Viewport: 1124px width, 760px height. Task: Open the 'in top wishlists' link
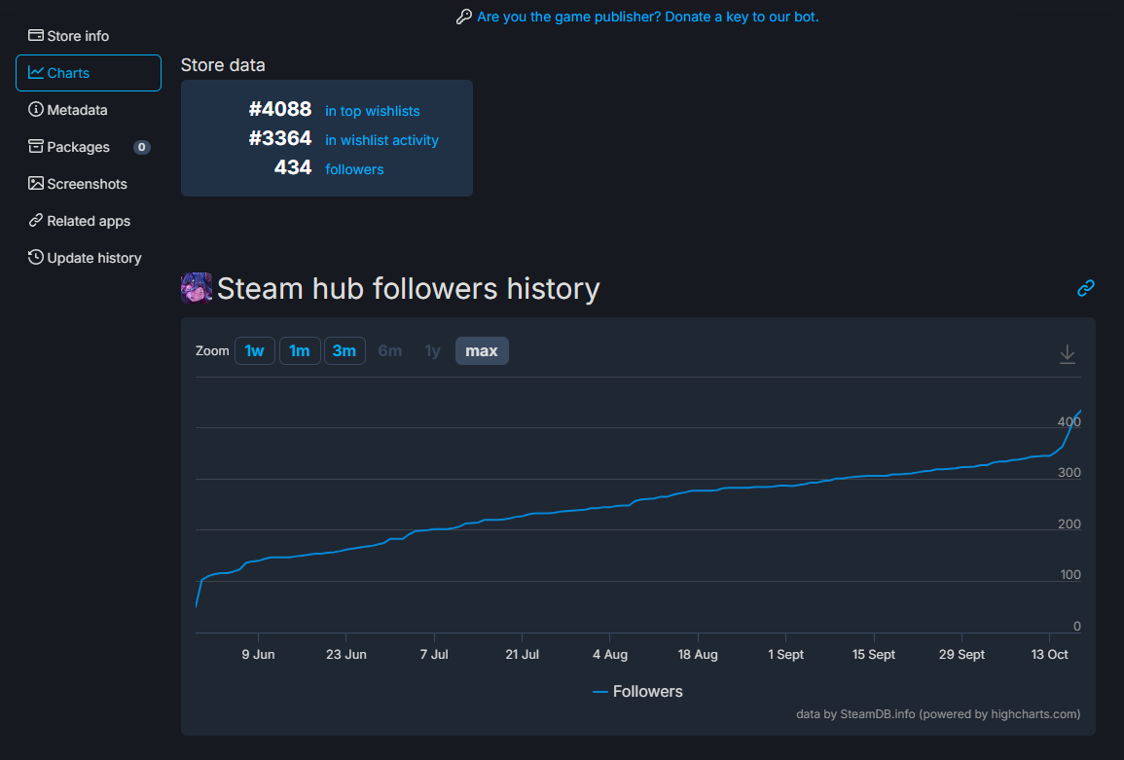click(372, 111)
